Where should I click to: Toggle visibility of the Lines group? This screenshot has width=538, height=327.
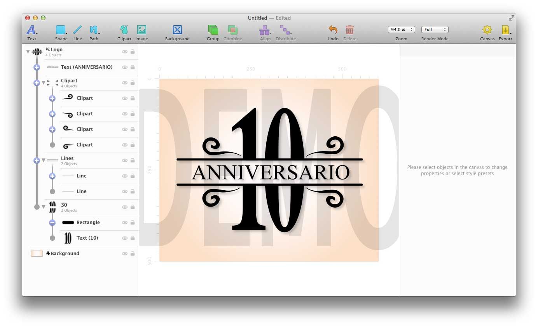[x=125, y=160]
